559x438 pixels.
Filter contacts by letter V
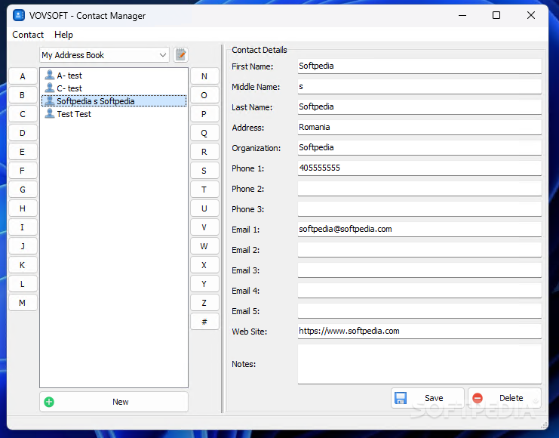coord(204,227)
